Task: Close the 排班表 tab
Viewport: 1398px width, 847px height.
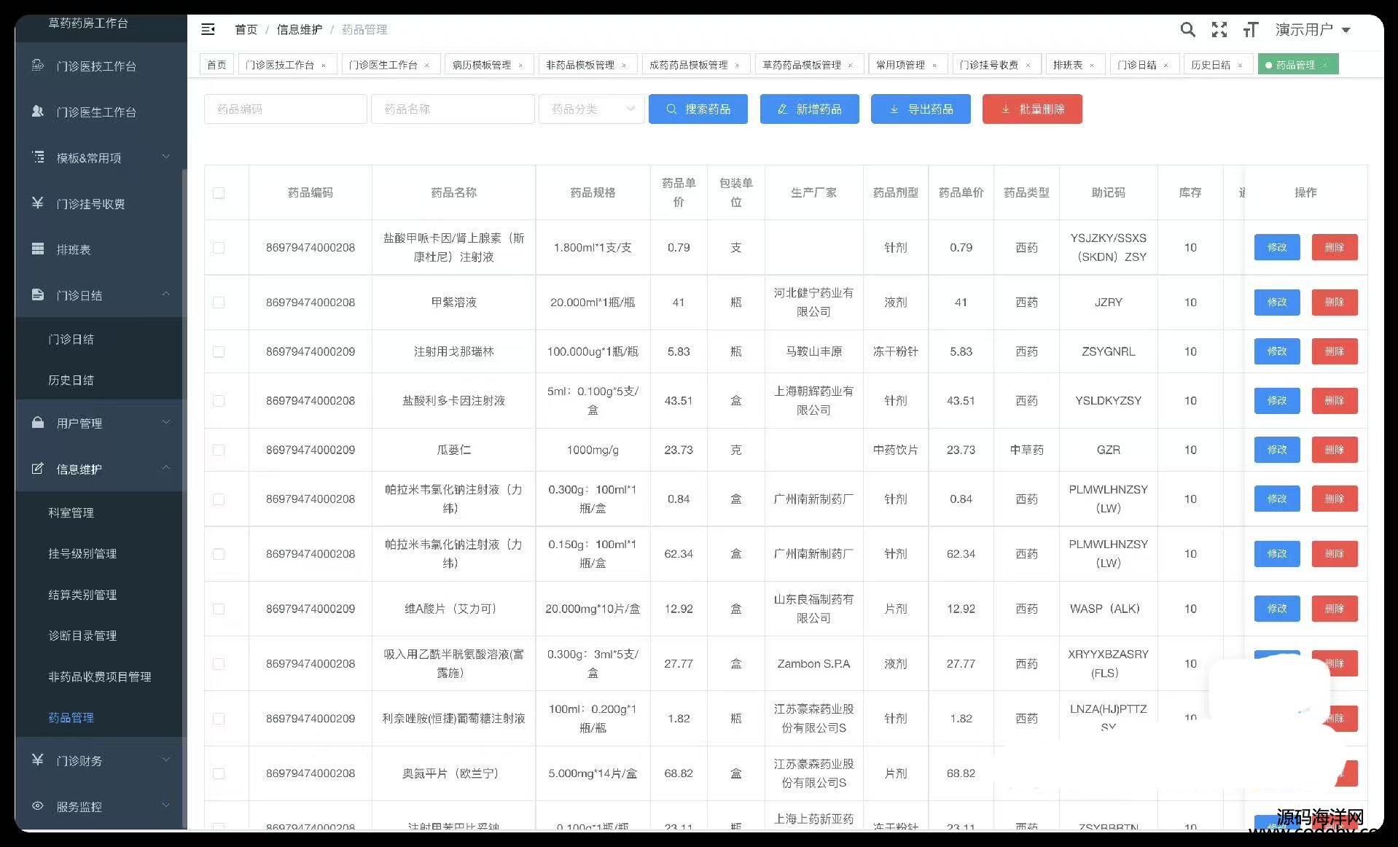Action: click(1092, 66)
